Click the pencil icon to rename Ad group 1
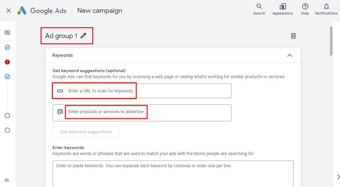The height and width of the screenshot is (187, 340). pos(83,36)
